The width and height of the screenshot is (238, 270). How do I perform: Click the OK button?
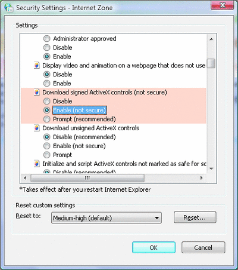click(x=154, y=247)
